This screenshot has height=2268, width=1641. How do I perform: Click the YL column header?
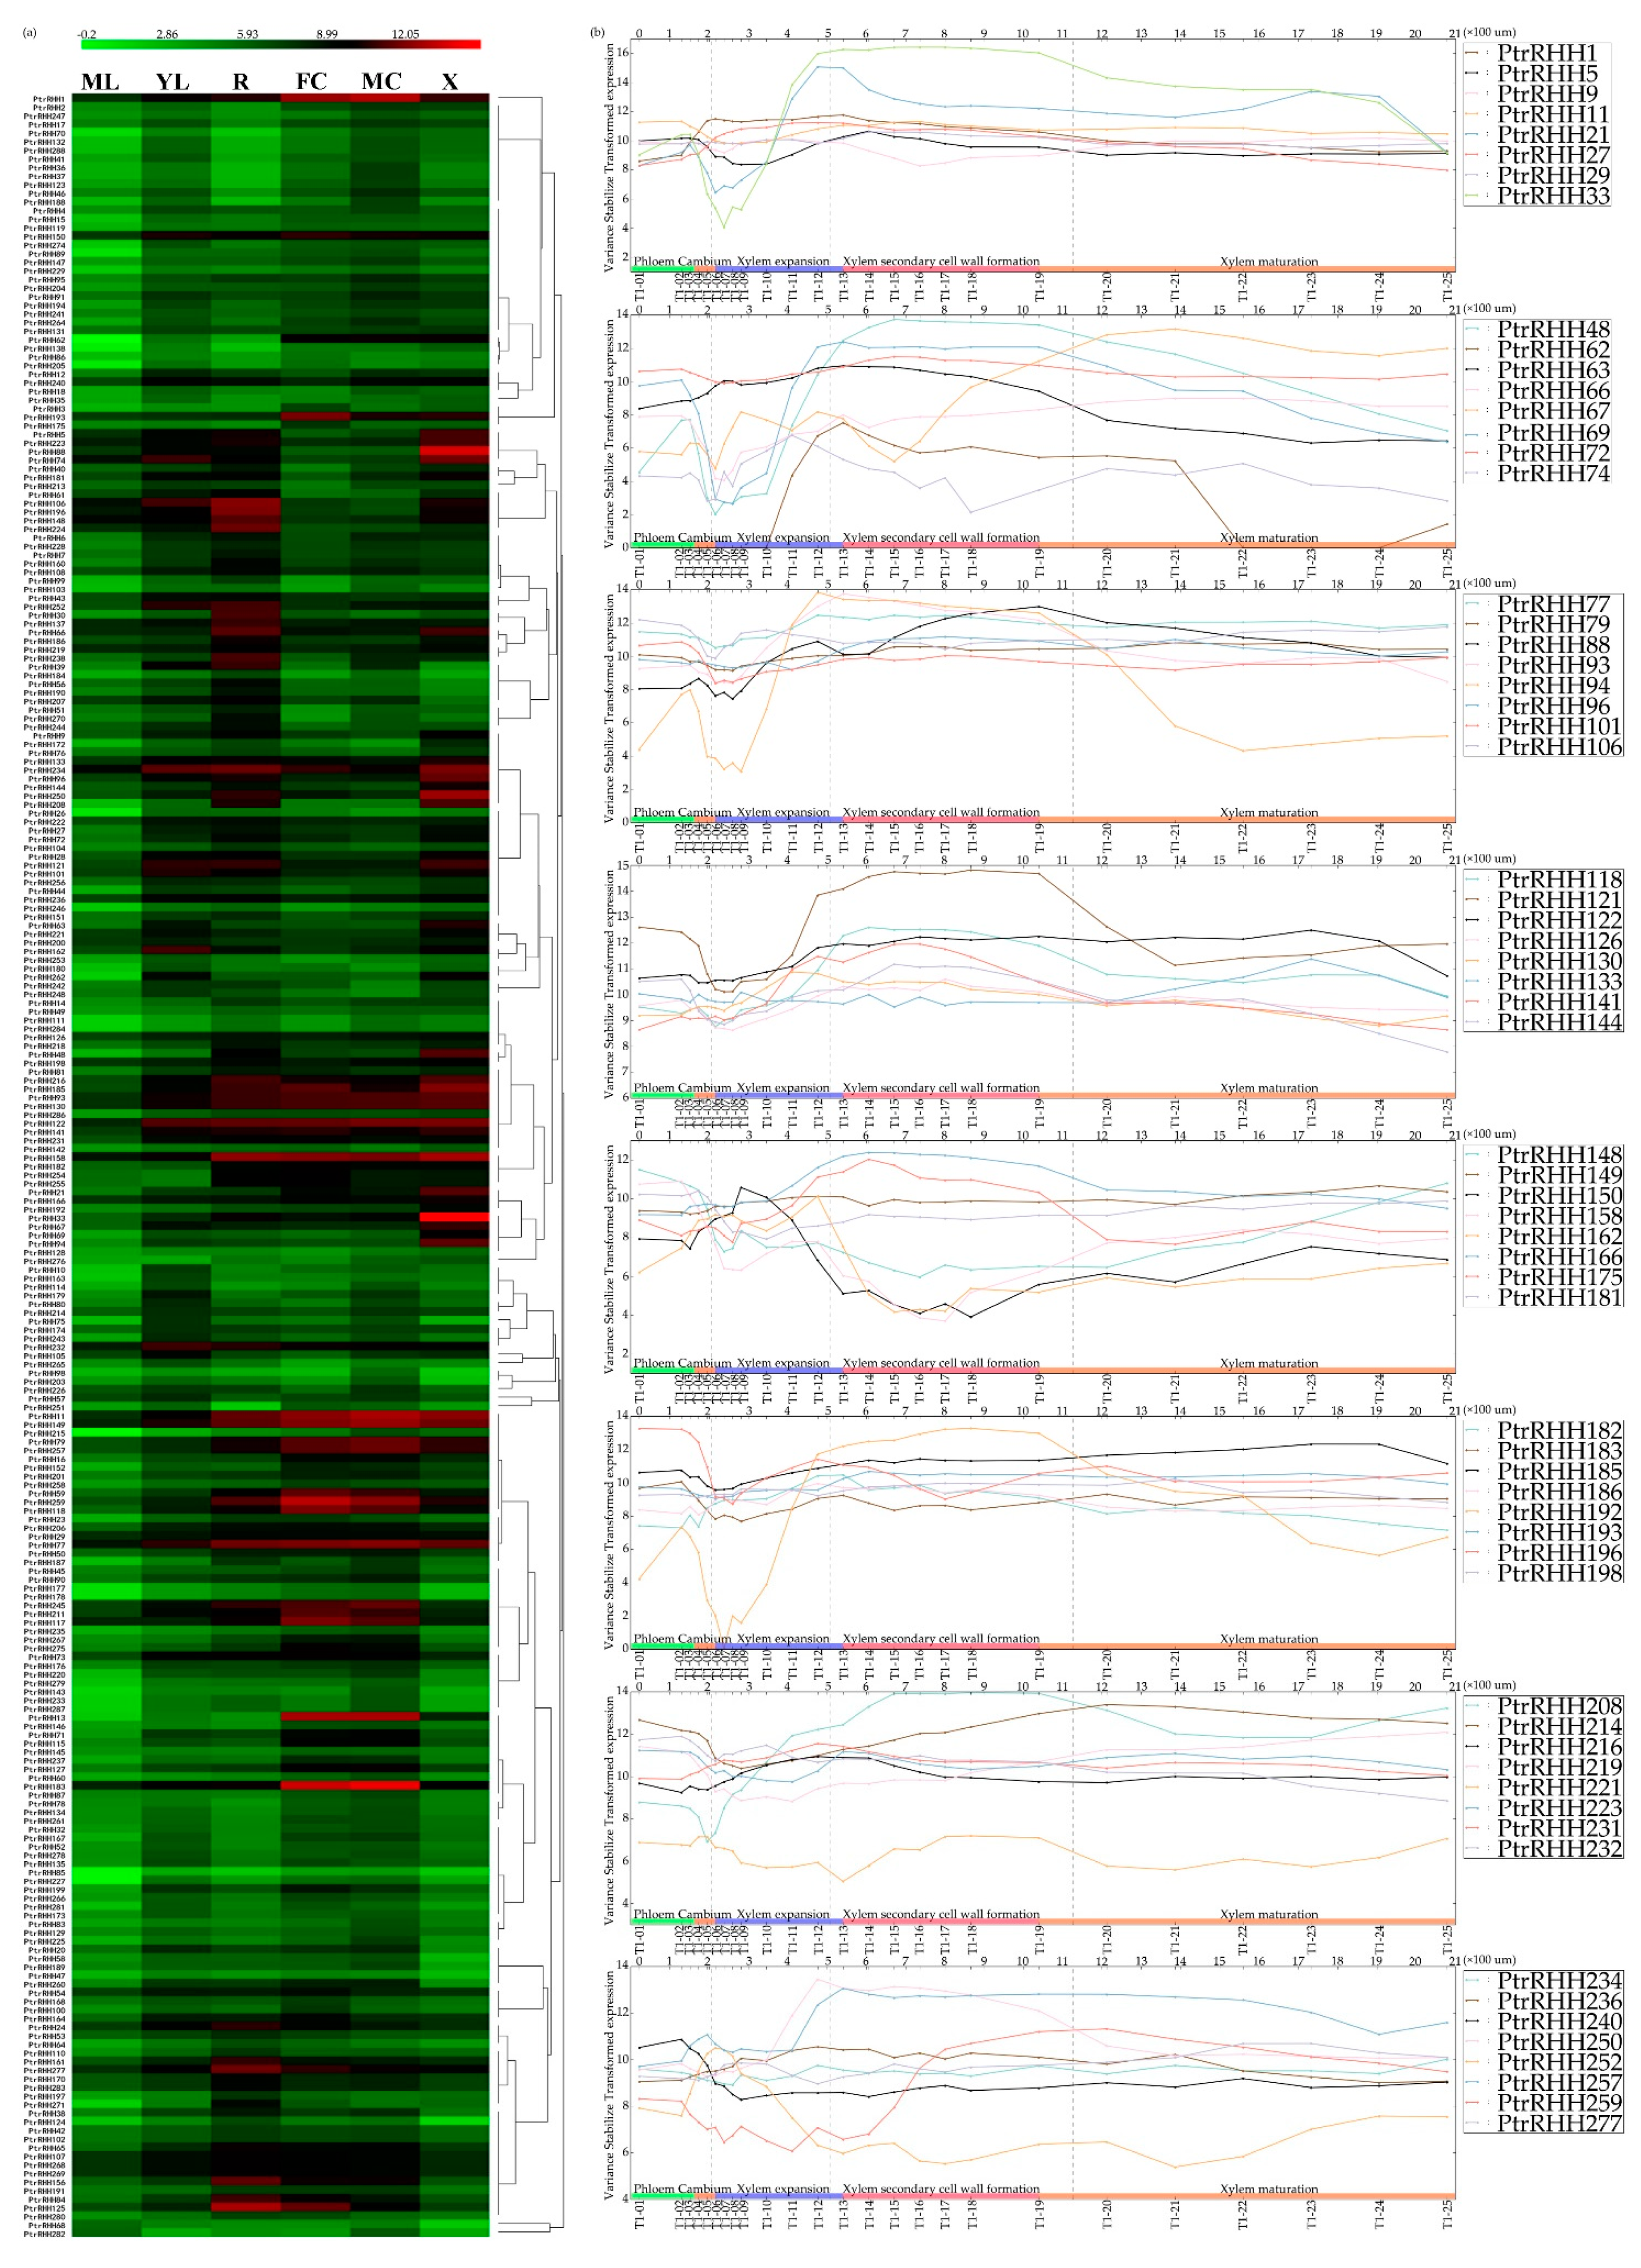(x=172, y=82)
